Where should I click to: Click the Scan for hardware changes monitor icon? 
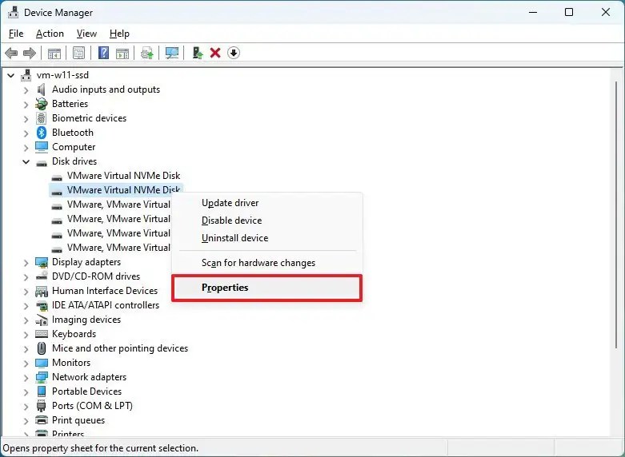pos(171,54)
